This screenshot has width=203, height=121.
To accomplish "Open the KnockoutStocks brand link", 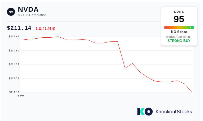I will click(x=174, y=112).
